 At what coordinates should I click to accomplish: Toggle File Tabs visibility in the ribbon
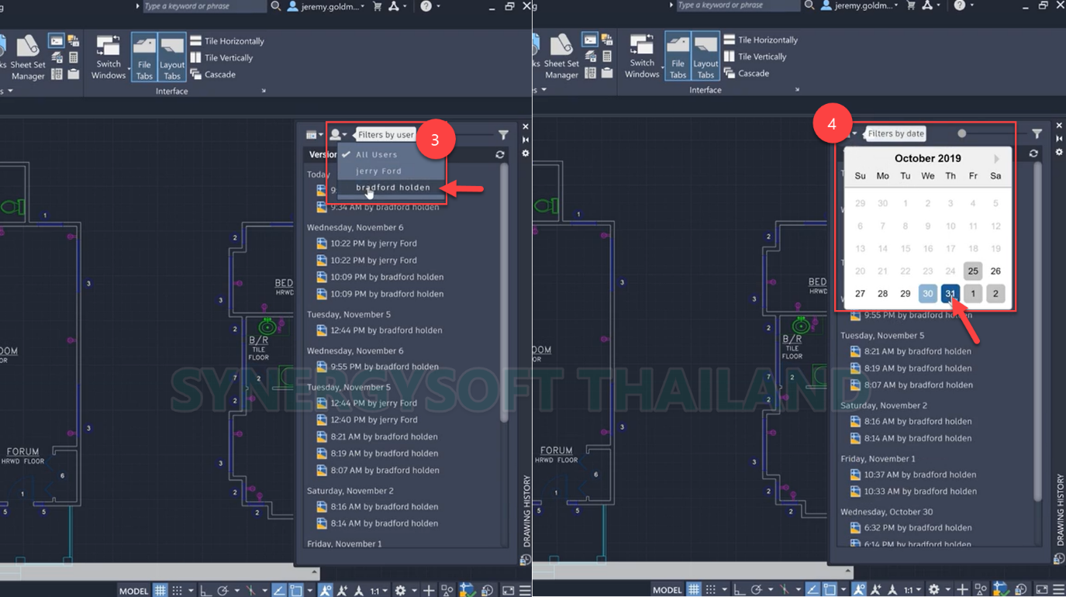145,56
